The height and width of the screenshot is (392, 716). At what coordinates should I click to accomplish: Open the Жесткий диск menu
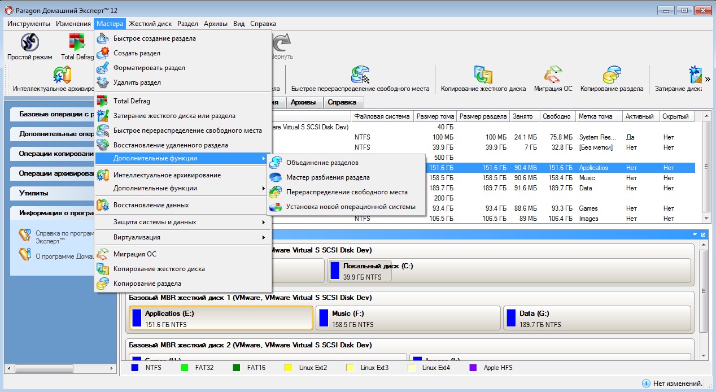tap(150, 24)
